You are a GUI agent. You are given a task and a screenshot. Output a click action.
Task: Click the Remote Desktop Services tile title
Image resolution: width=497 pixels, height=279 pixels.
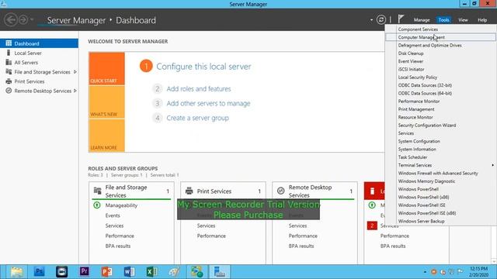tap(310, 191)
